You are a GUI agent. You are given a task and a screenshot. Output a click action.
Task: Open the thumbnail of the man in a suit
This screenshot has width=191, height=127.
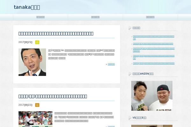(x=32, y=62)
